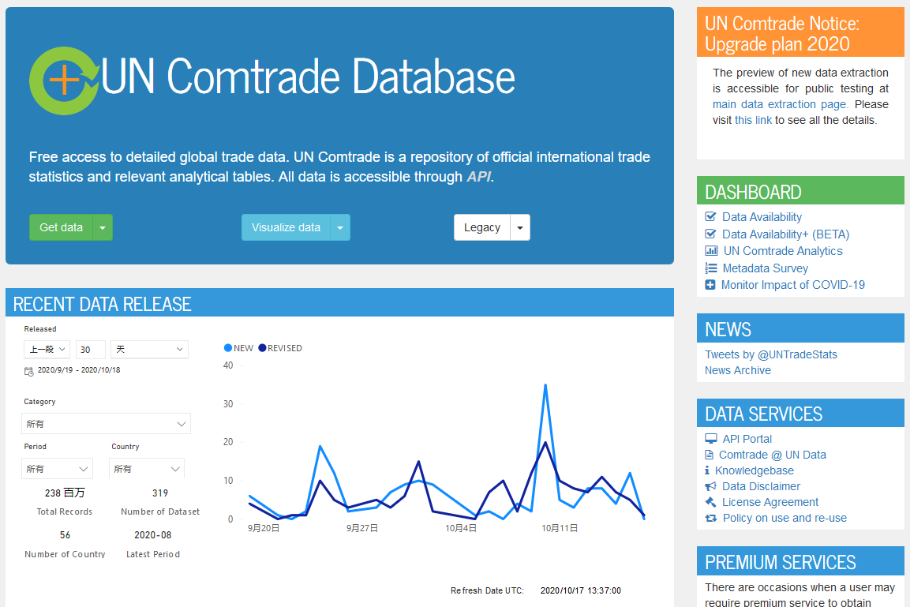Click the 56 Number of Country value
The height and width of the screenshot is (607, 910).
tap(65, 535)
